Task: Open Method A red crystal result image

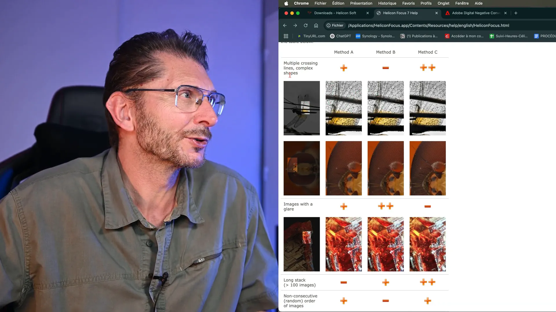Action: pyautogui.click(x=343, y=244)
